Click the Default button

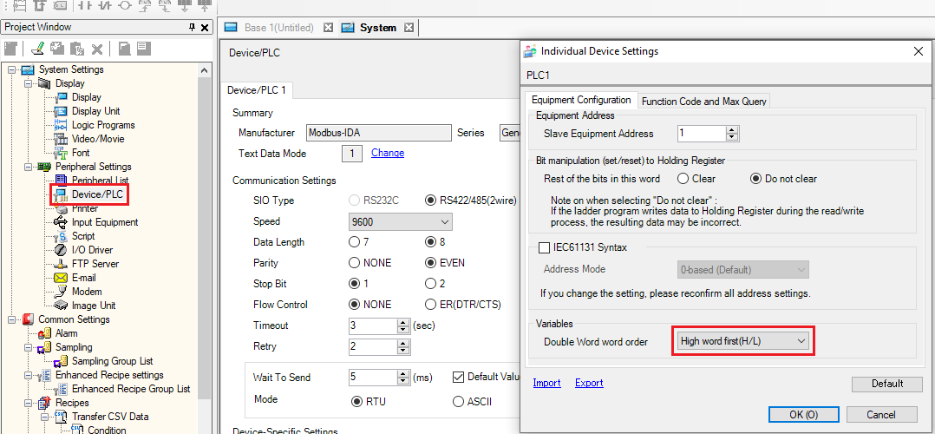(x=887, y=384)
